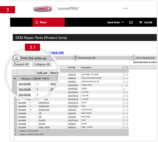Click the Lennox logo
158x142 pixels.
[43, 9]
